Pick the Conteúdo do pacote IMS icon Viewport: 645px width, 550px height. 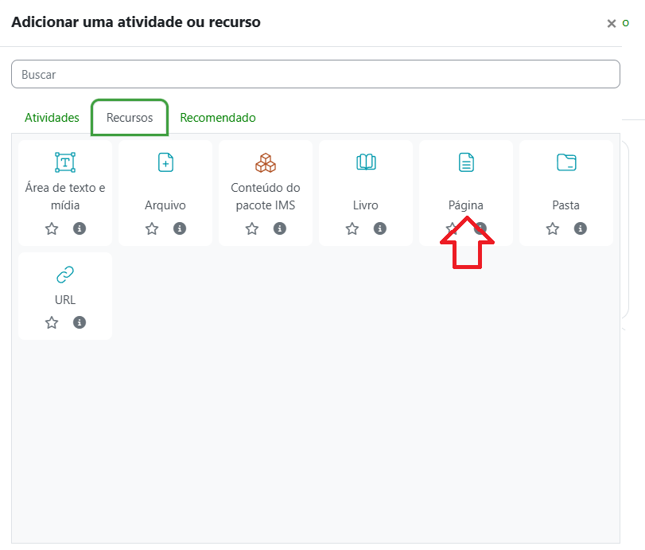[x=266, y=162]
